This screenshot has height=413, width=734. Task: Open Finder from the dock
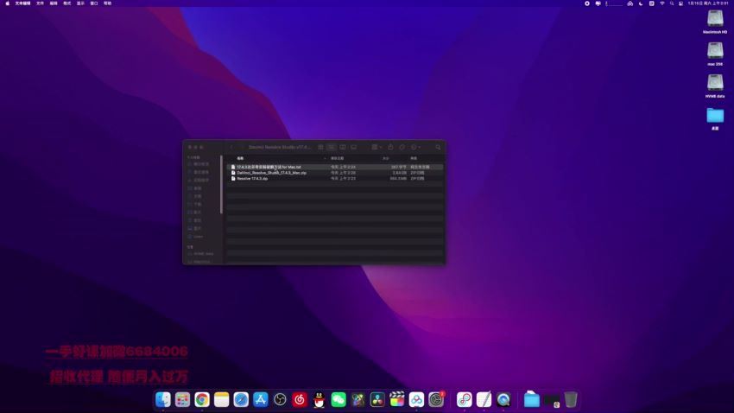tap(163, 399)
